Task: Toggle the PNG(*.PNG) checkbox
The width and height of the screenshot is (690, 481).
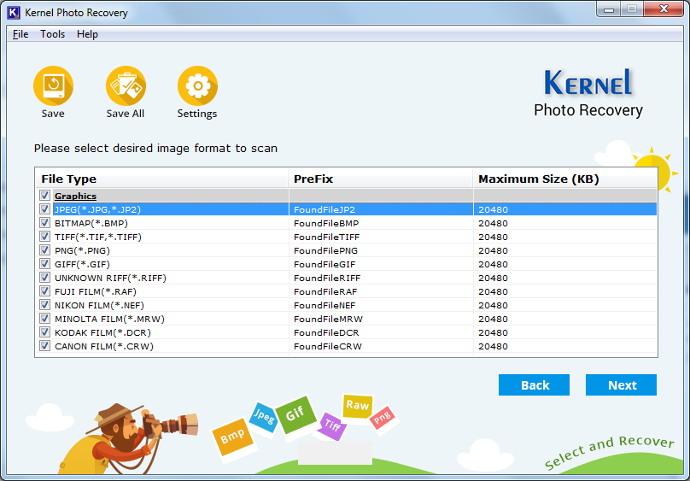Action: pos(44,250)
